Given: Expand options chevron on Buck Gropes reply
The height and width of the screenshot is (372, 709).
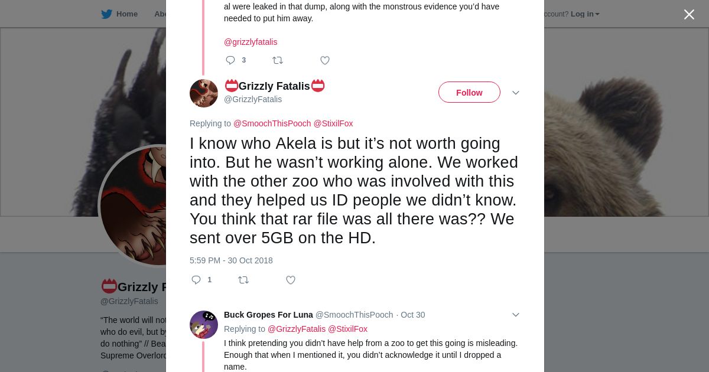Looking at the screenshot, I should (x=515, y=315).
